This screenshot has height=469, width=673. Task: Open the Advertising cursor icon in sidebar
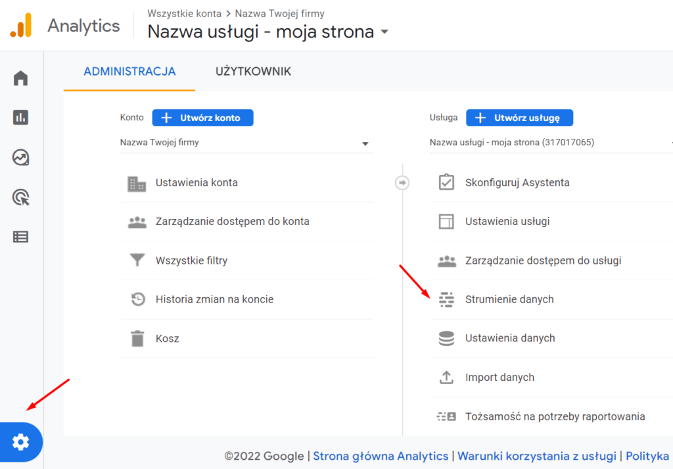[20, 197]
